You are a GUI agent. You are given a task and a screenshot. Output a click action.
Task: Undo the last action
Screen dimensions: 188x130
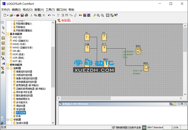(49, 15)
